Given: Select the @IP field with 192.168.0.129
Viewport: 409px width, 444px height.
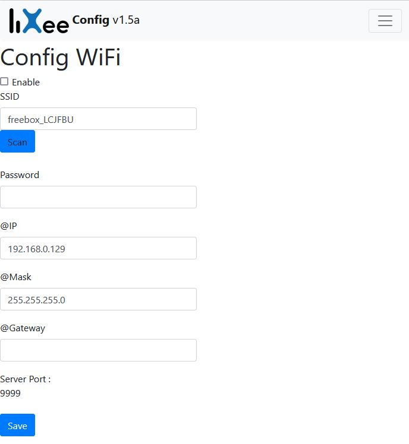Looking at the screenshot, I should coord(98,248).
